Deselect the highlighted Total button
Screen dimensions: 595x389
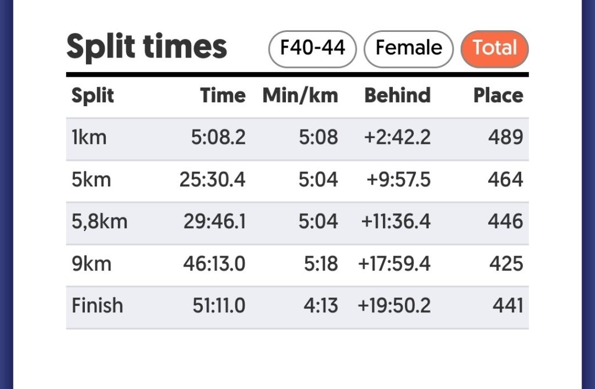coord(494,49)
